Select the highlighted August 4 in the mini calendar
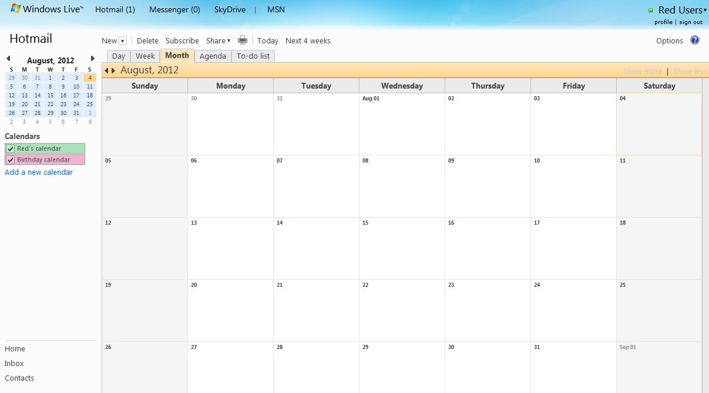The width and height of the screenshot is (709, 393). click(90, 78)
